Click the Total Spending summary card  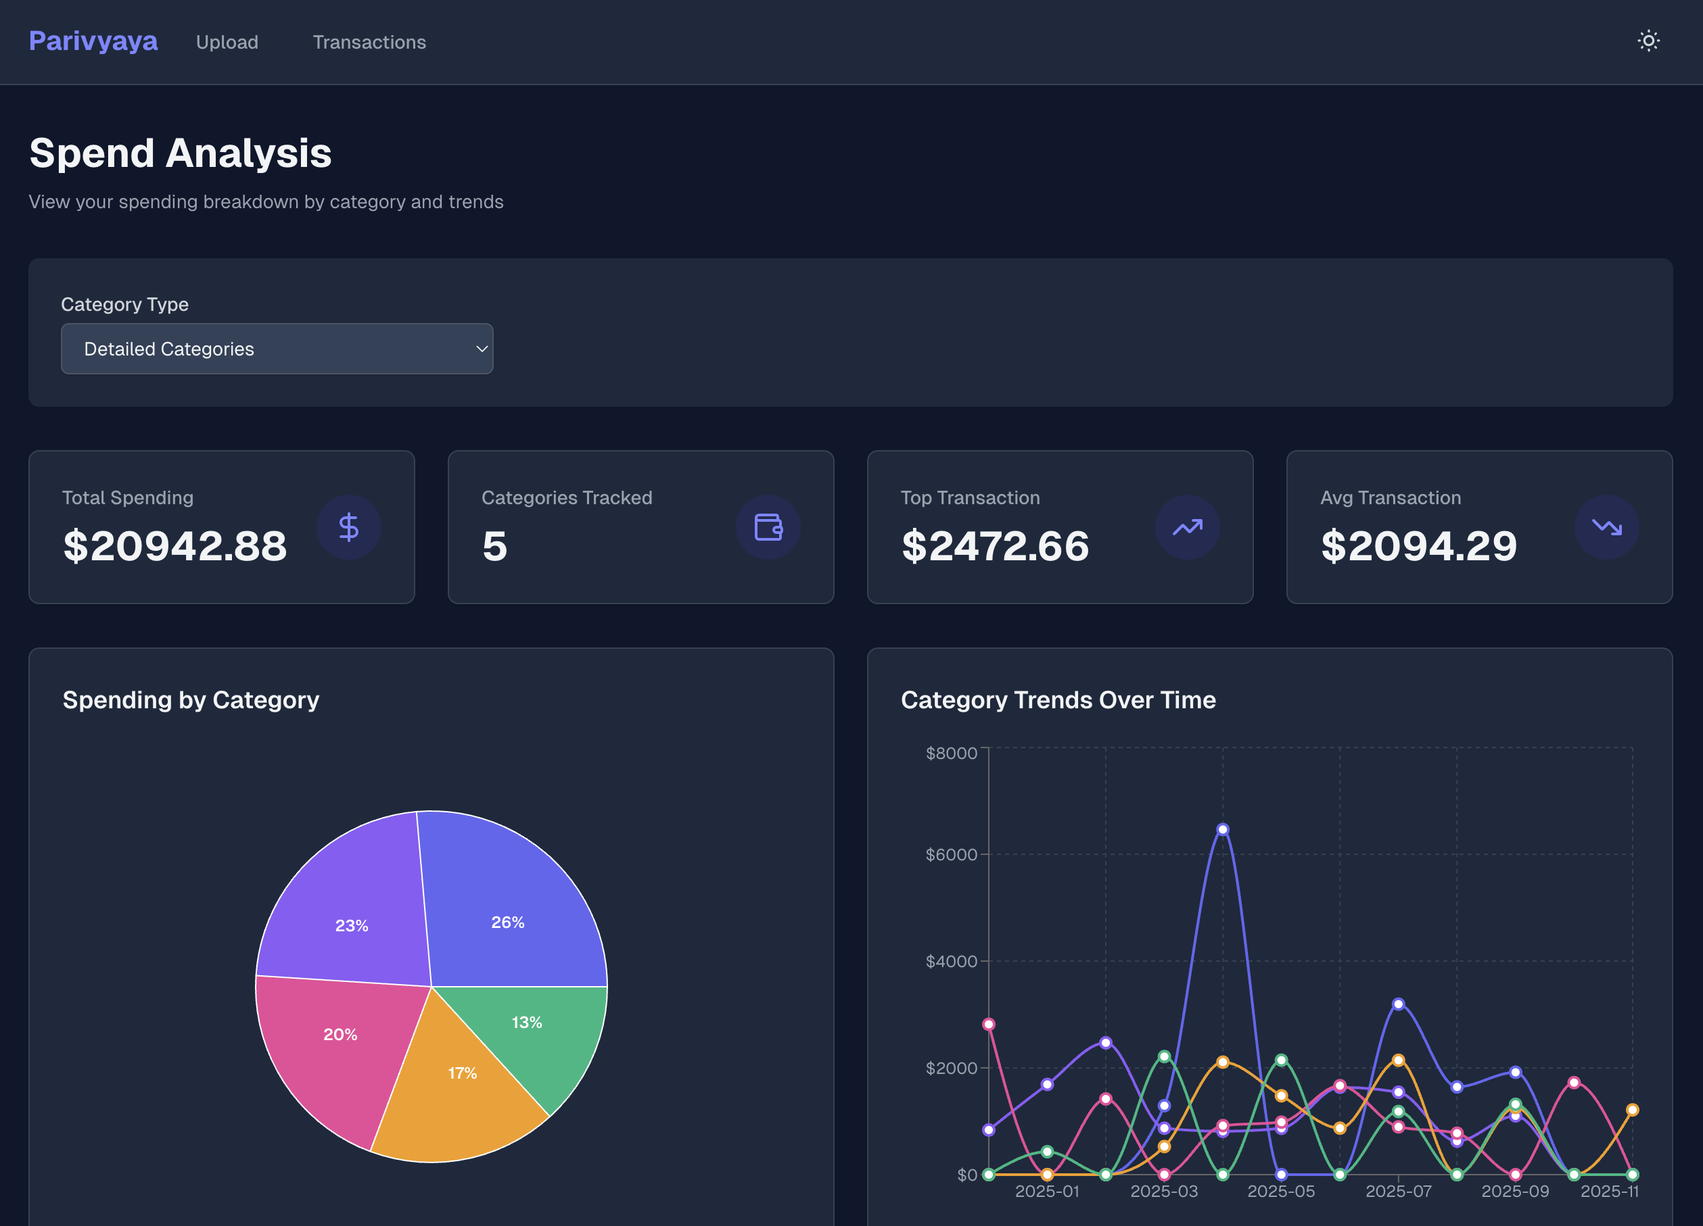(220, 526)
